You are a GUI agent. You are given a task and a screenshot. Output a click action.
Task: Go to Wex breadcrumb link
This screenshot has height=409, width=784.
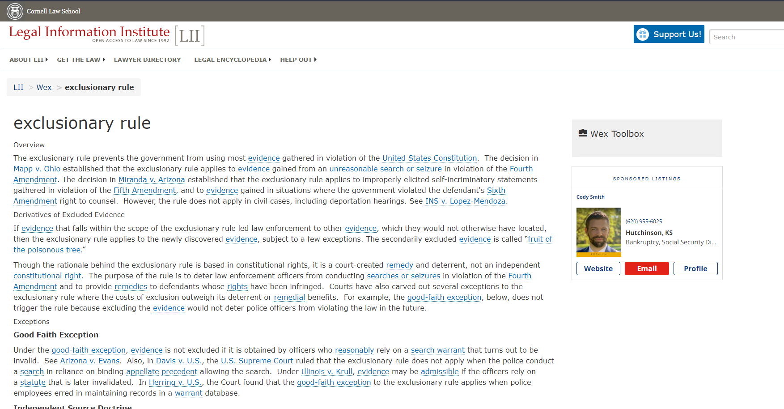44,87
